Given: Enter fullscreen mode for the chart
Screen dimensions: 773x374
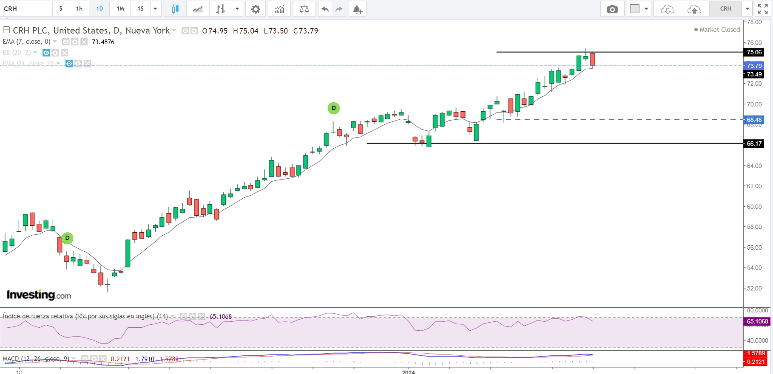Looking at the screenshot, I should tap(763, 9).
